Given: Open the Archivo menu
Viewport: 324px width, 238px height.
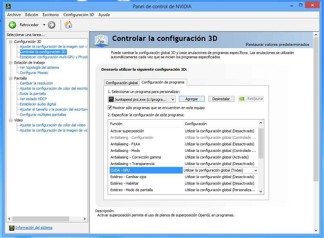Looking at the screenshot, I should pyautogui.click(x=14, y=15).
